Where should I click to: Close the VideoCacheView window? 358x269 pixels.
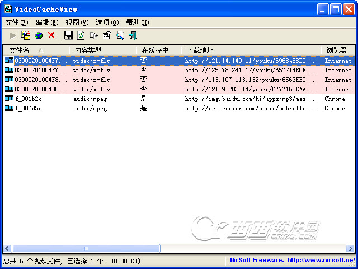click(x=349, y=10)
